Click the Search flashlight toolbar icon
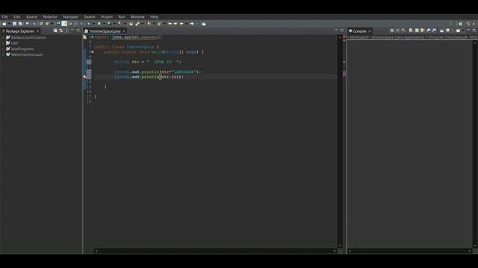Viewport: 478px width, 268px height. point(137,24)
